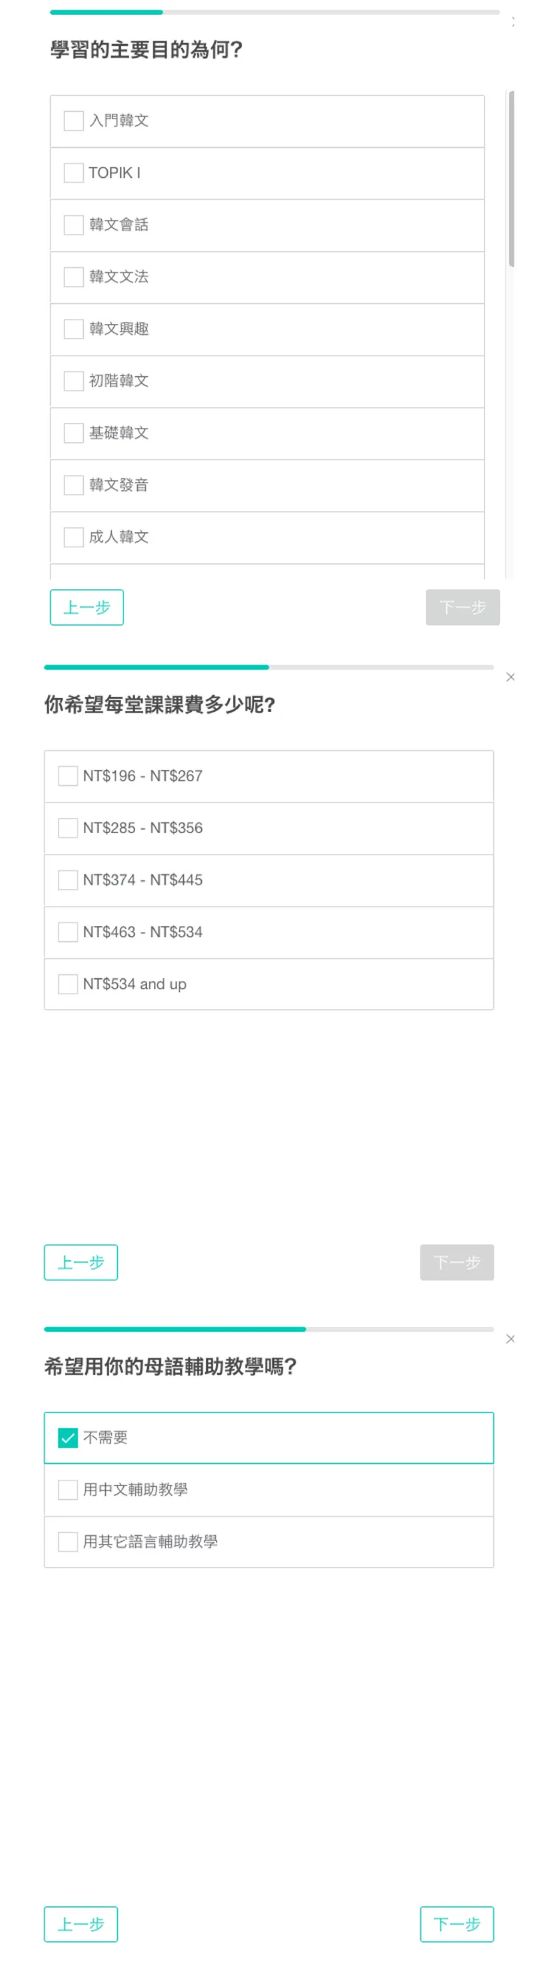Select the 成人韓文 checkbox
Viewport: 546px width, 1985px height.
coord(74,537)
